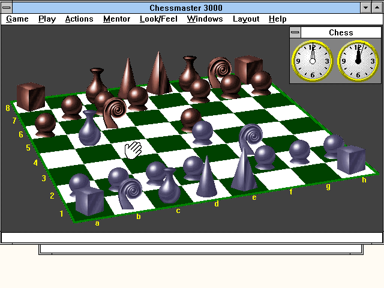The height and width of the screenshot is (288, 384).
Task: Open the Chess clock window control menu
Action: [x=295, y=32]
